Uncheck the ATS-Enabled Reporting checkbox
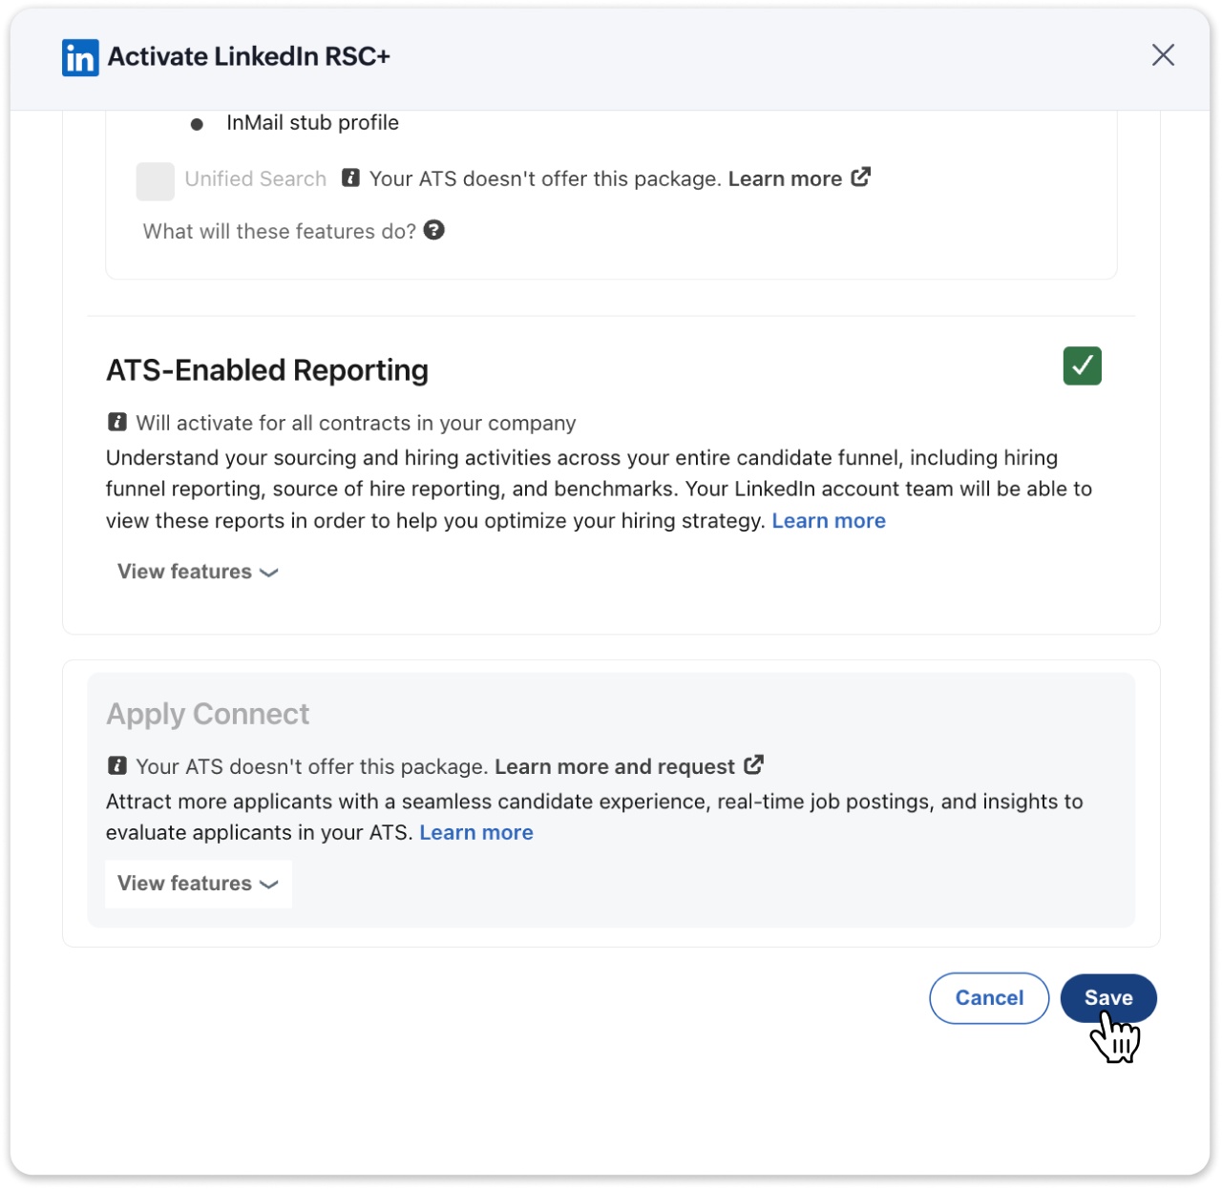 point(1083,366)
